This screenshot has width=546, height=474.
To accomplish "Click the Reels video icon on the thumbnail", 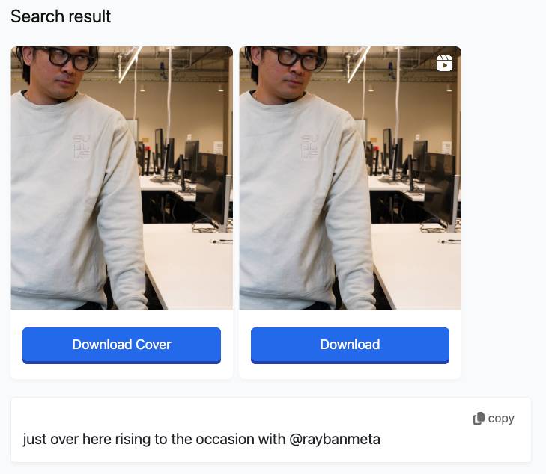I will tap(444, 63).
